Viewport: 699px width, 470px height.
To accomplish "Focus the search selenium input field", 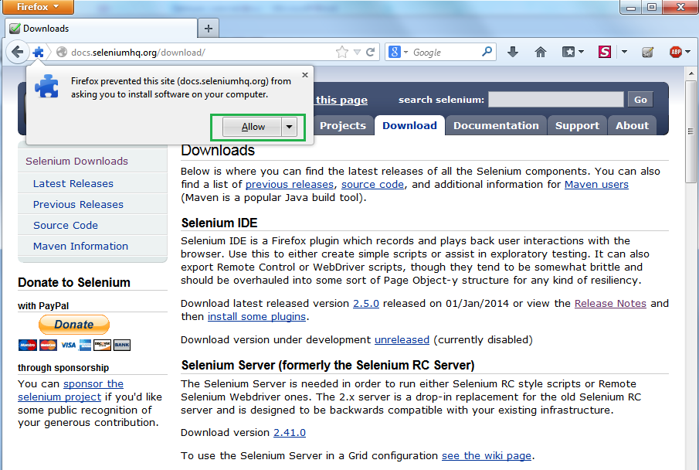I will tap(556, 100).
